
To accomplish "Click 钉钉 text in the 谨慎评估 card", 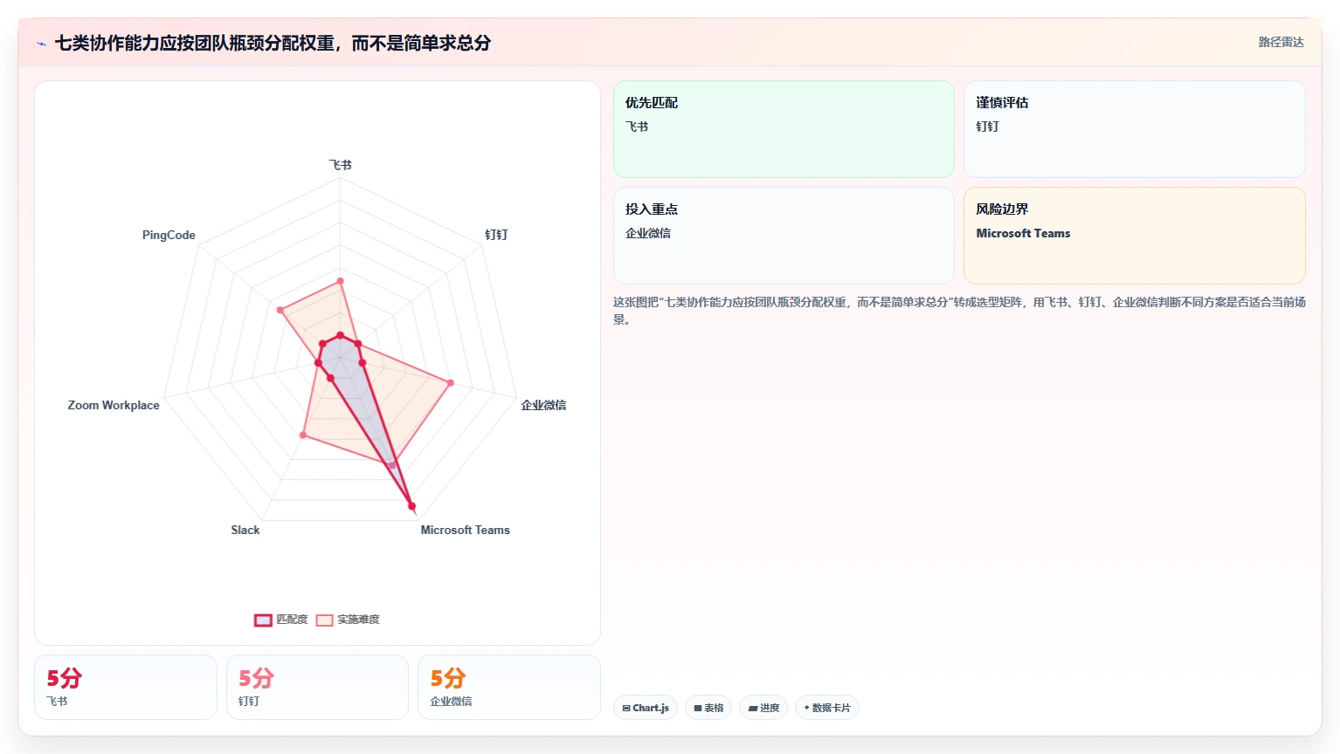I will pos(987,127).
